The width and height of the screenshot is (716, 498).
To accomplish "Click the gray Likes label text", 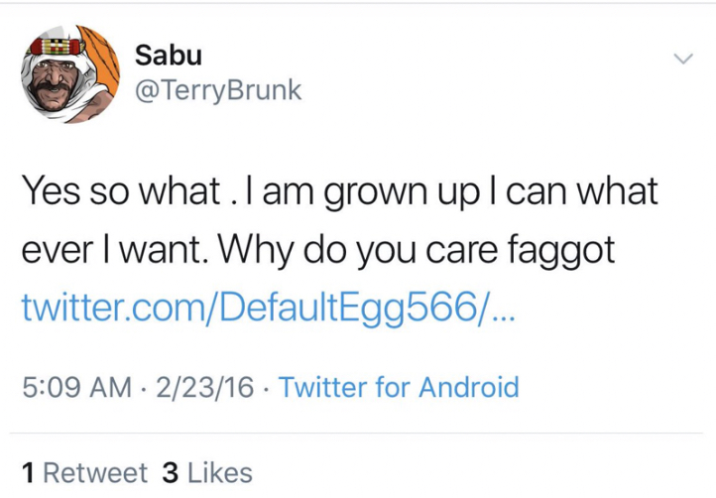I will click(220, 472).
